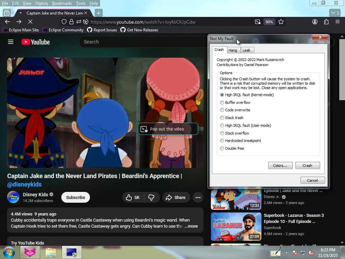This screenshot has height=259, width=345.
Task: Open the extensions puzzle icon
Action: (x=326, y=22)
